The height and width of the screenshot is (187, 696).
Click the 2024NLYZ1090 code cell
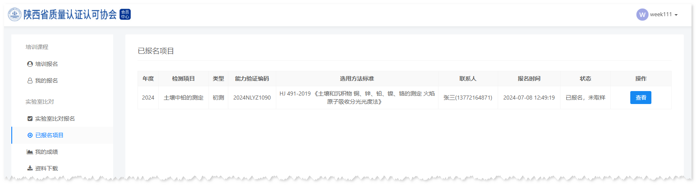point(252,98)
